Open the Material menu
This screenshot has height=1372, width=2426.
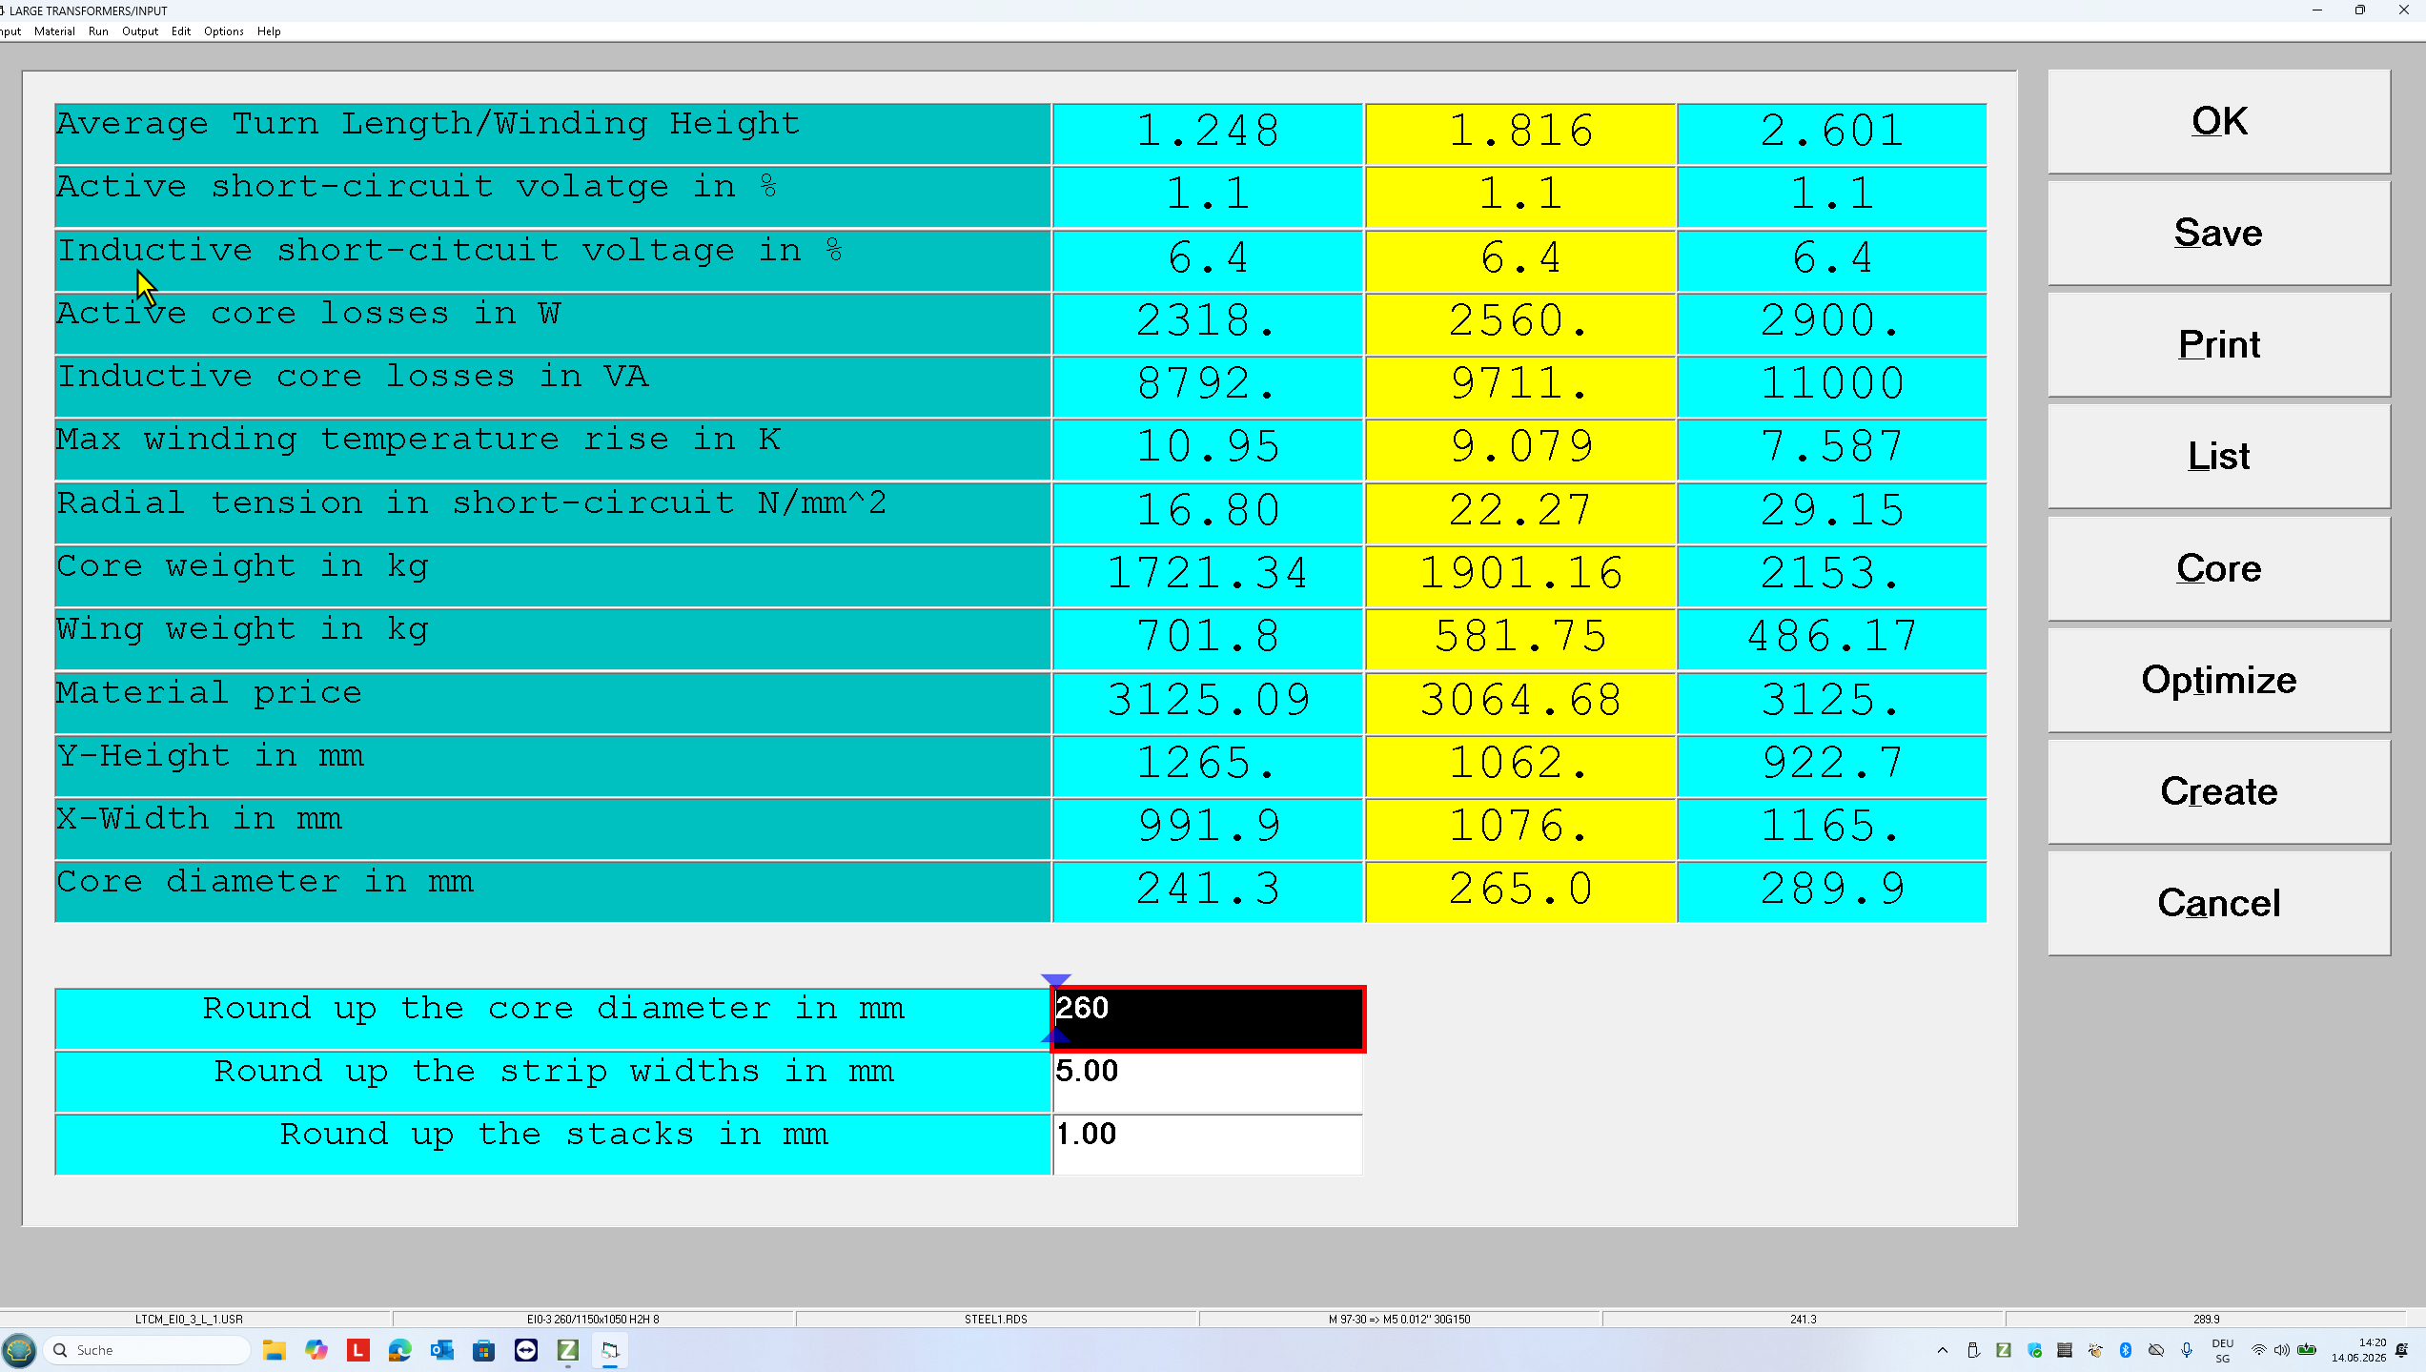tap(54, 31)
